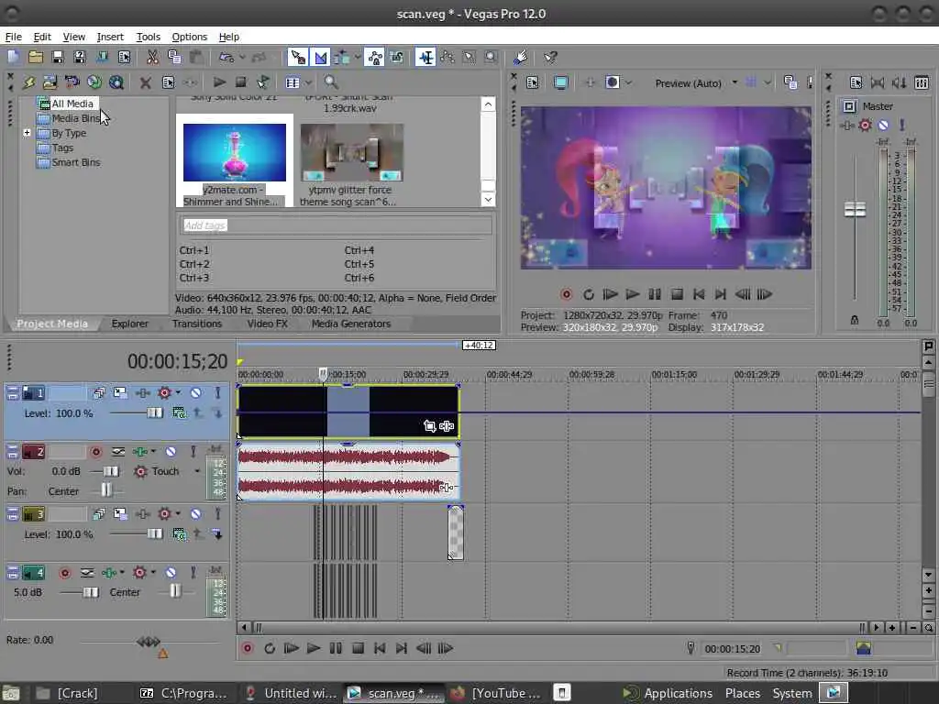Viewport: 939px width, 704px height.
Task: Remove selected media with the X icon
Action: [x=145, y=82]
